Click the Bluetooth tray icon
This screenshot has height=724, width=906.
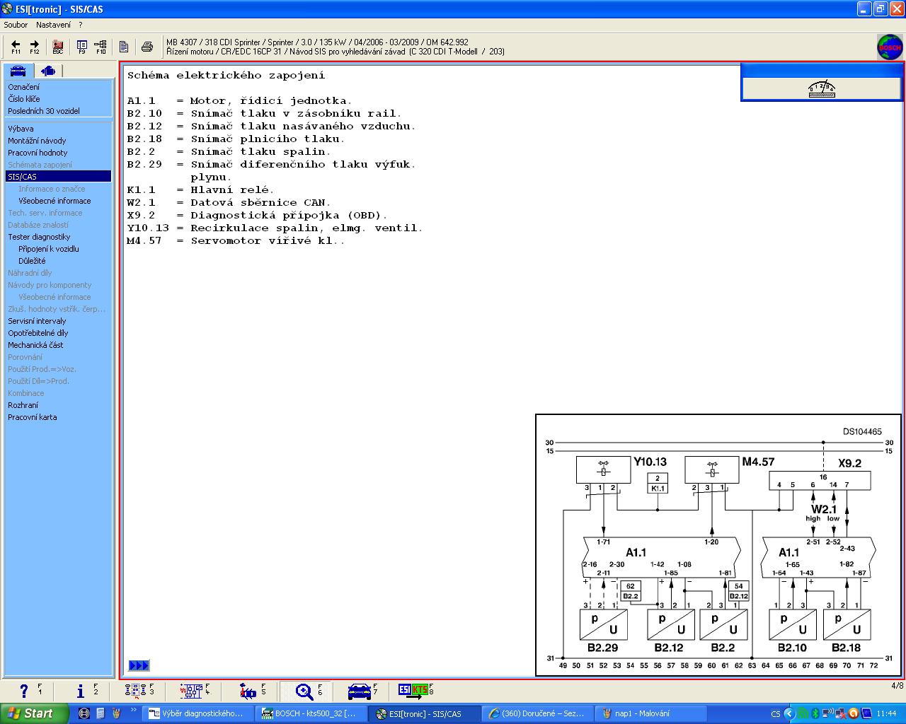click(815, 713)
